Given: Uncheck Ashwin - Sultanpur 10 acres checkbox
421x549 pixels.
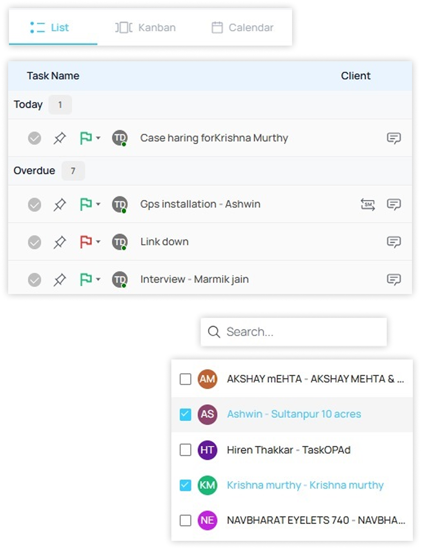Looking at the screenshot, I should [186, 415].
